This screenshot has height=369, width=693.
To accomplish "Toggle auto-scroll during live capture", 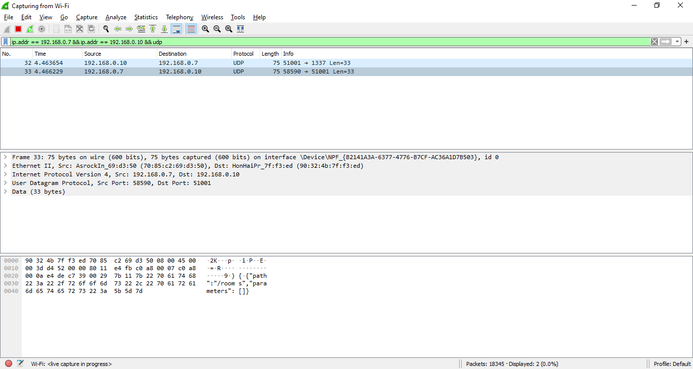I will tap(176, 29).
